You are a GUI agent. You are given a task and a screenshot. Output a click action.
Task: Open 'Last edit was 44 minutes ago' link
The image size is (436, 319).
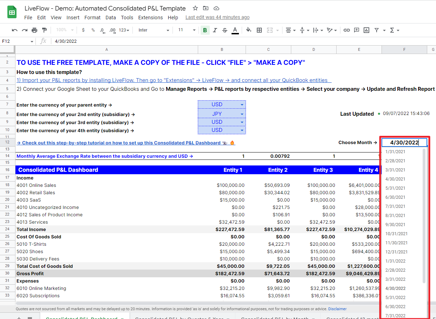(x=217, y=17)
